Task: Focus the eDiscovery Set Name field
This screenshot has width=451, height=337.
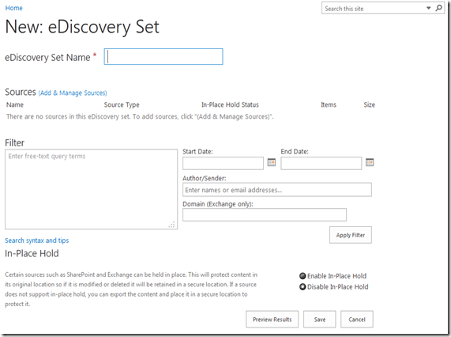Action: (163, 56)
